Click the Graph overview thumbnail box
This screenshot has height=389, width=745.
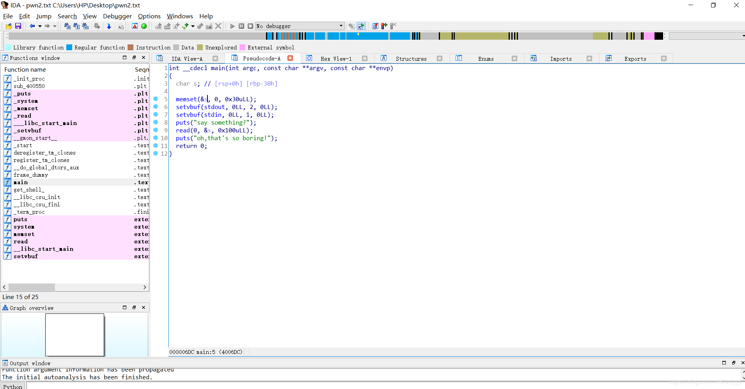[x=74, y=335]
